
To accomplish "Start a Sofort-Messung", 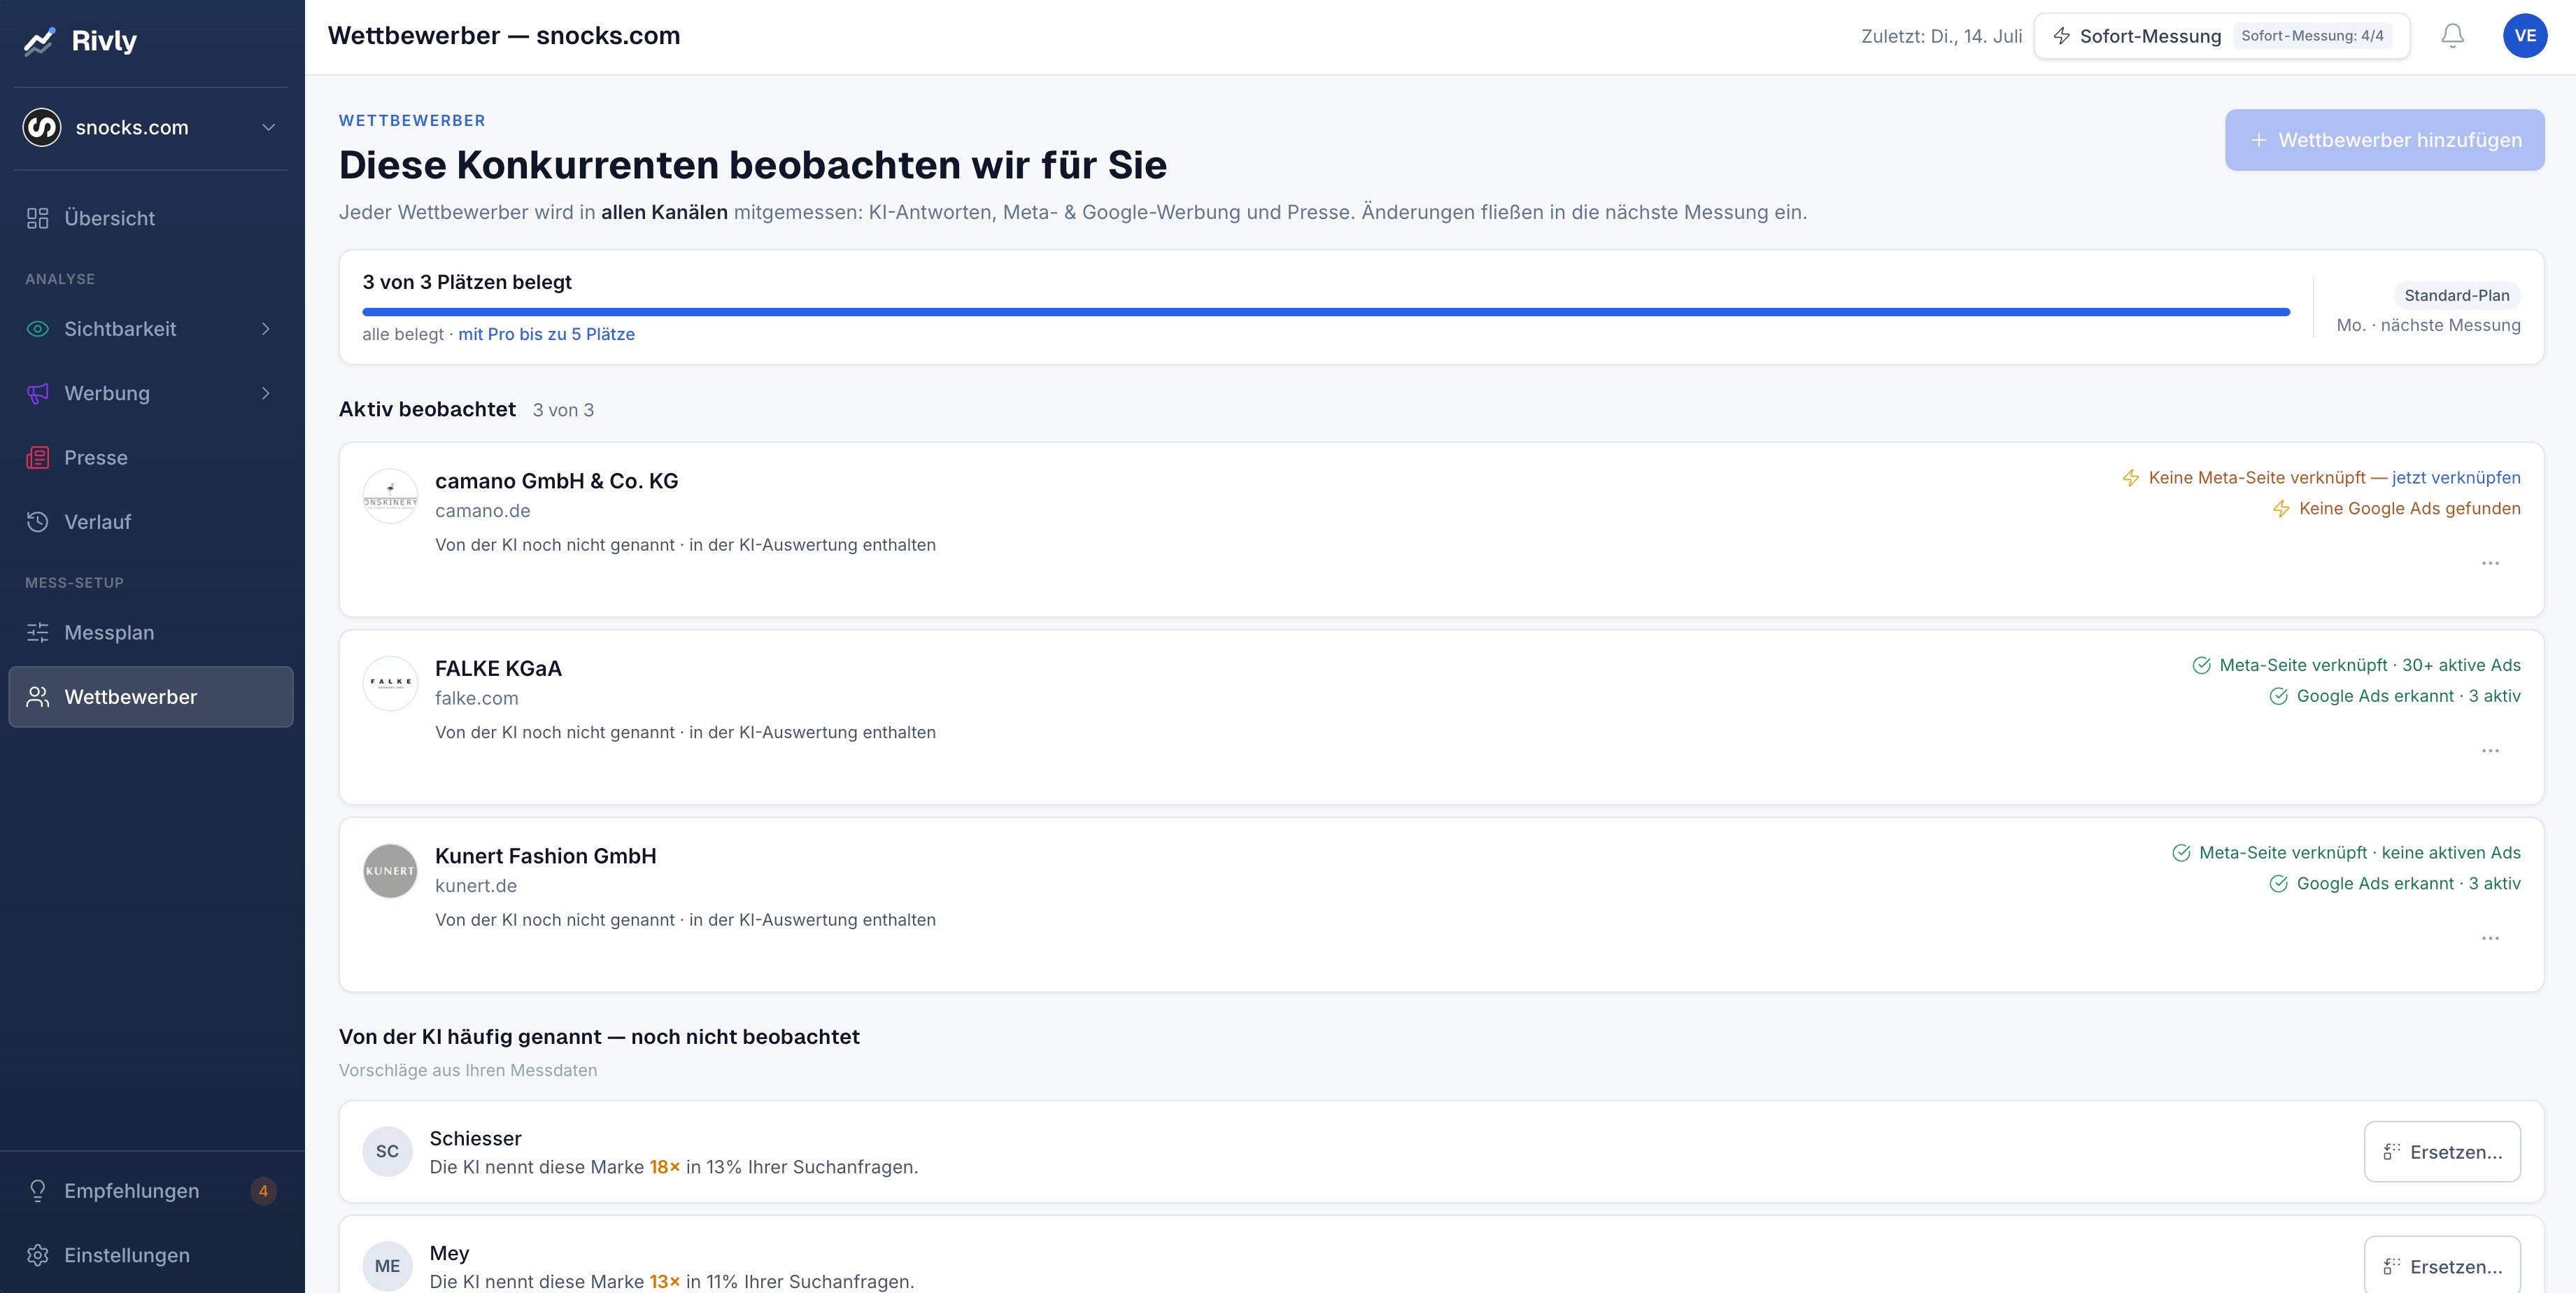I will pos(2221,36).
